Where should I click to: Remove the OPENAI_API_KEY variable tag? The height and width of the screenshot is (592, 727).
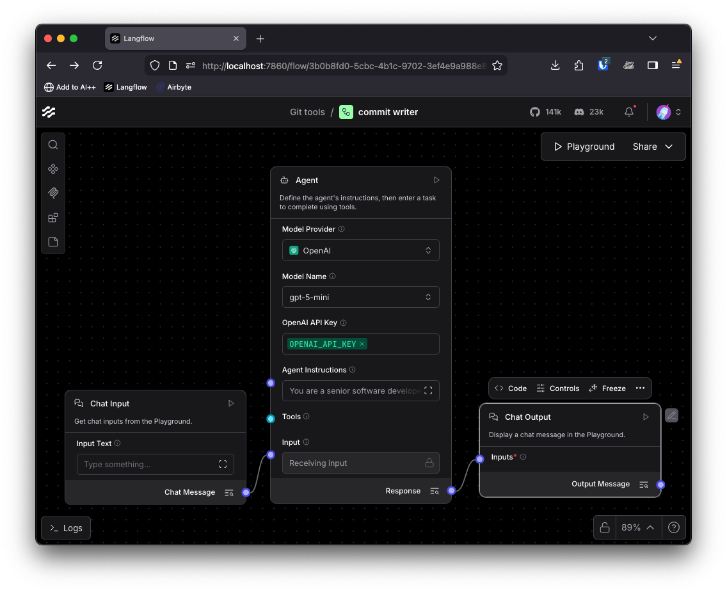pyautogui.click(x=362, y=344)
